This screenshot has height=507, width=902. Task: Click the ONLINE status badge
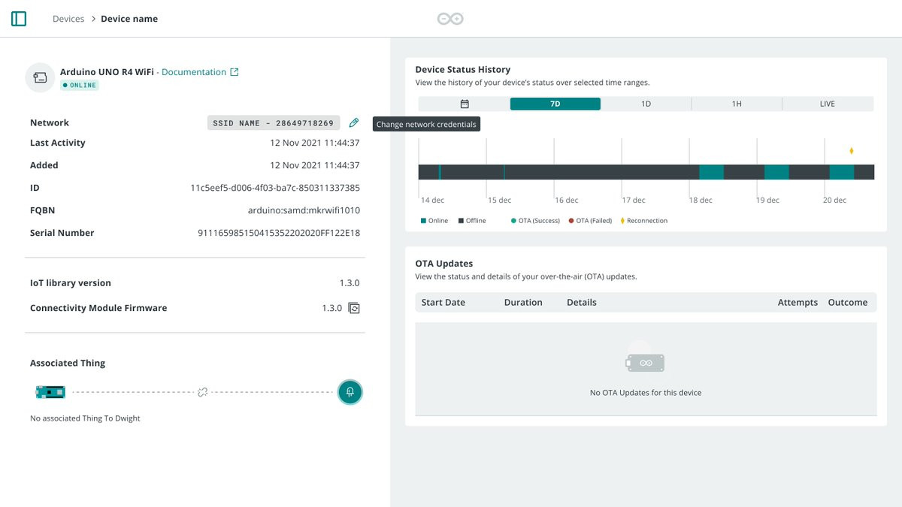(x=80, y=86)
